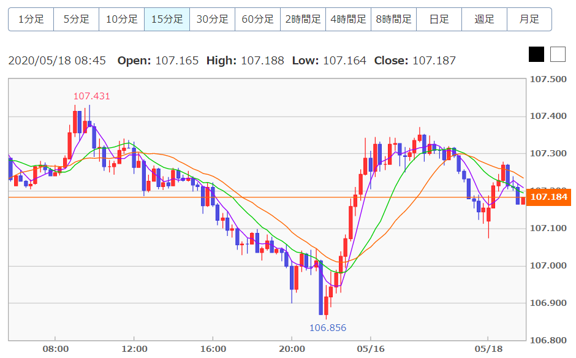Click the 107.431 high price label
Image resolution: width=576 pixels, height=358 pixels.
pyautogui.click(x=91, y=96)
